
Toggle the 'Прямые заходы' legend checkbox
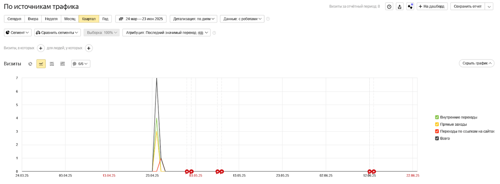click(437, 124)
